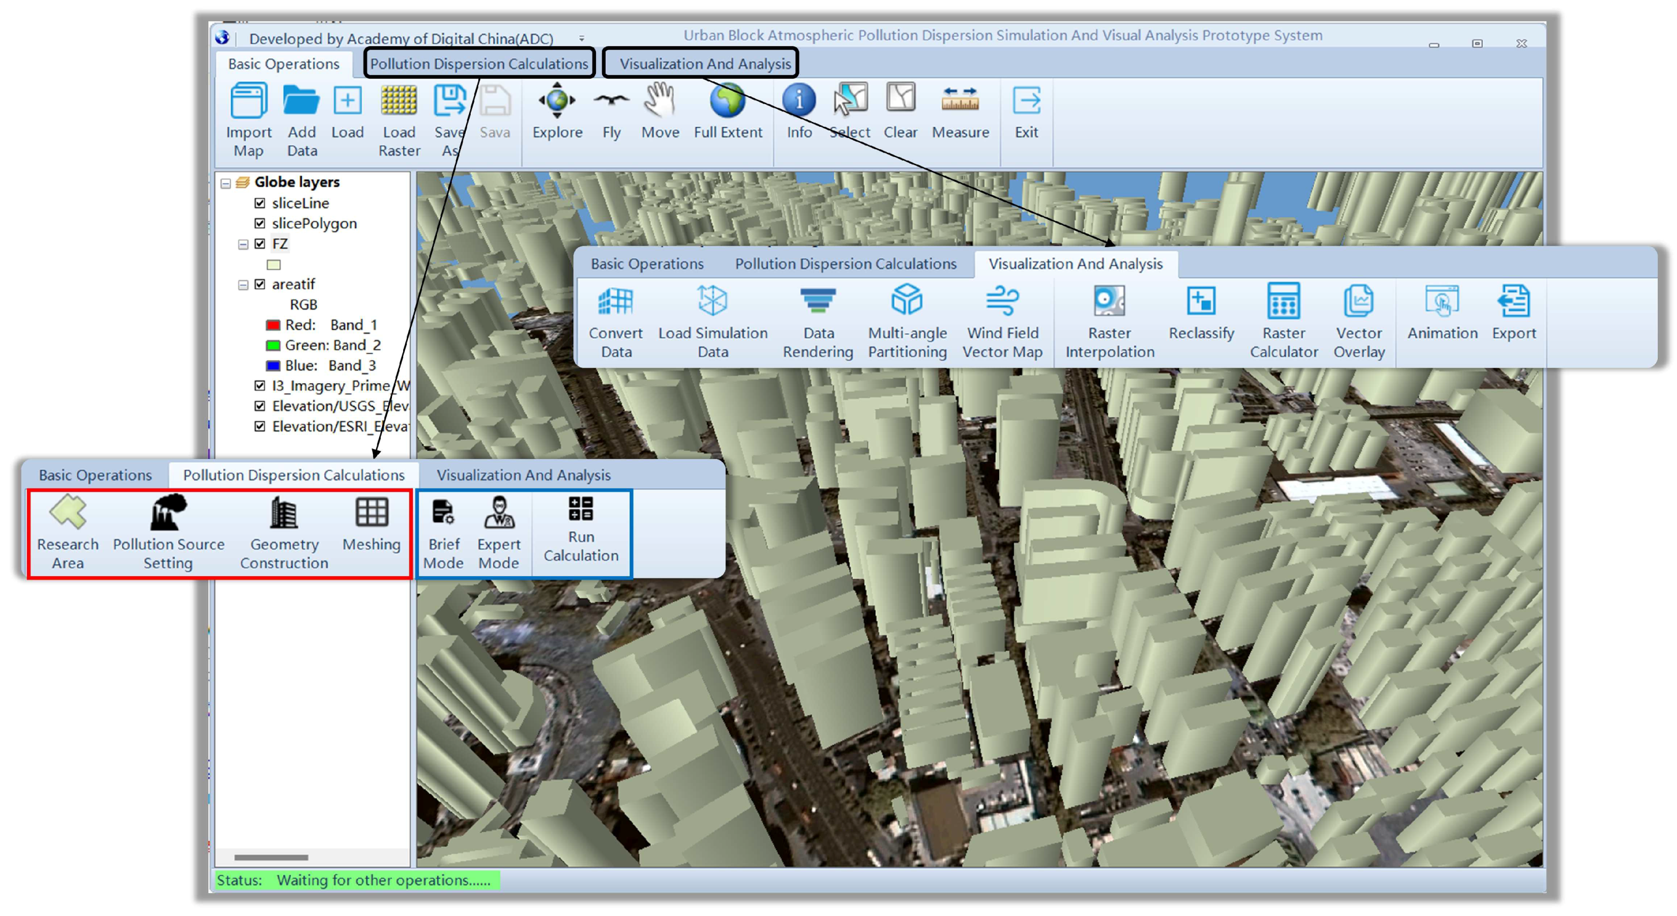Viewport: 1677px width, 916px height.
Task: Open the Visualization And Analysis tab
Action: 705,64
